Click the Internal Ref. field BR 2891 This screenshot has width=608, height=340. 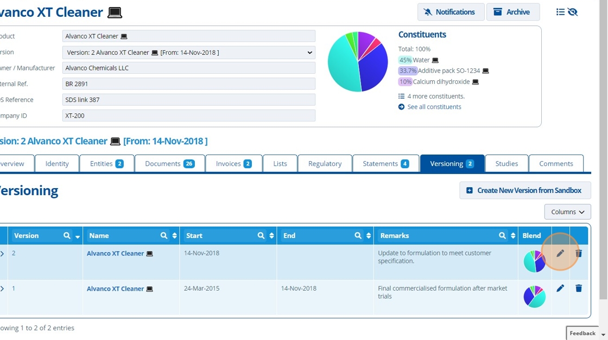tap(189, 84)
